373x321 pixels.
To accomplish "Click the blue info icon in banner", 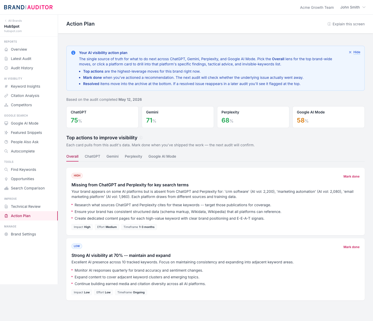I will point(73,53).
